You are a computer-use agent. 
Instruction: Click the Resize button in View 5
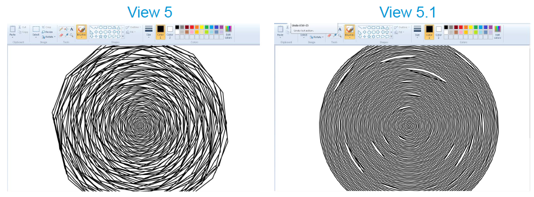pos(47,32)
